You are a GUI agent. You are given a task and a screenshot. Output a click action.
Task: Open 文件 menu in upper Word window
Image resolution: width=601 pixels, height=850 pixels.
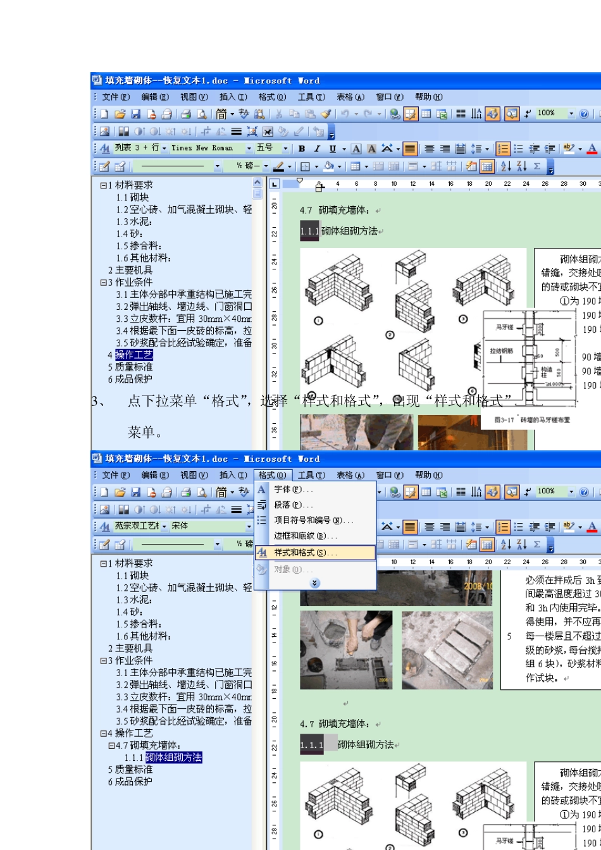[x=116, y=97]
